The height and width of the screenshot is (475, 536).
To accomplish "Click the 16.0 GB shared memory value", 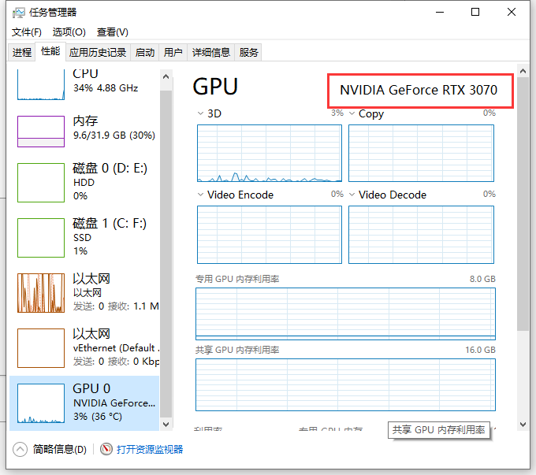I will click(480, 350).
